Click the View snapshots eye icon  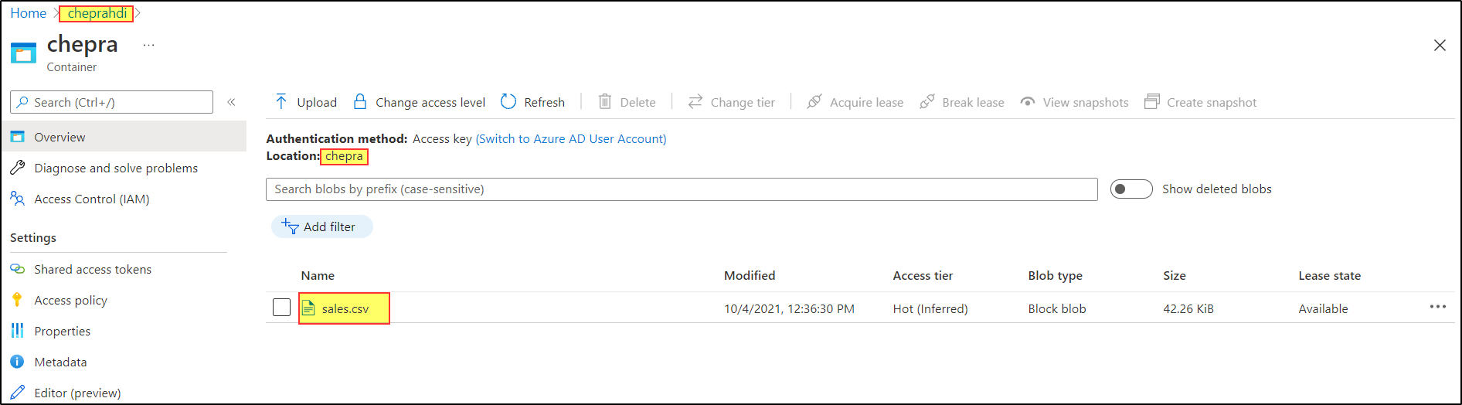click(x=1028, y=102)
